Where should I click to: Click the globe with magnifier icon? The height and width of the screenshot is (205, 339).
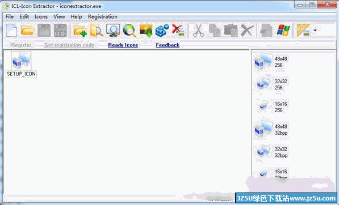129,31
